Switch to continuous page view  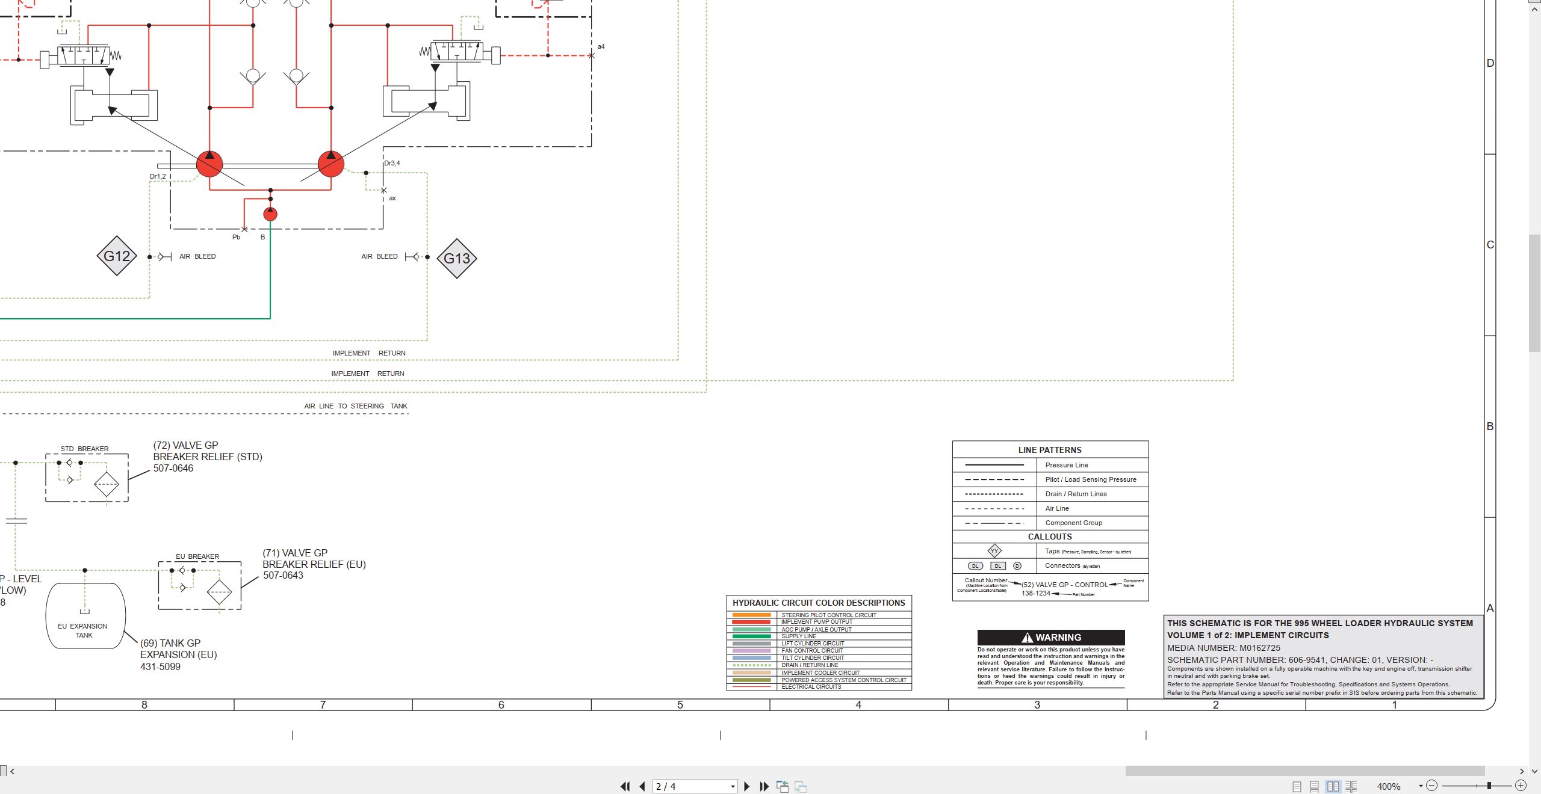tap(1314, 786)
